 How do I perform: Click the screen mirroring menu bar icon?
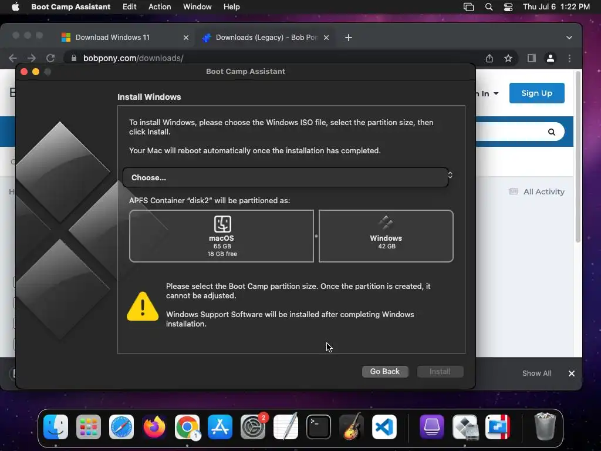click(x=468, y=7)
